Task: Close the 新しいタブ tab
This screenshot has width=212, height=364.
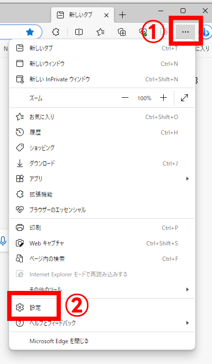Action: tap(106, 15)
